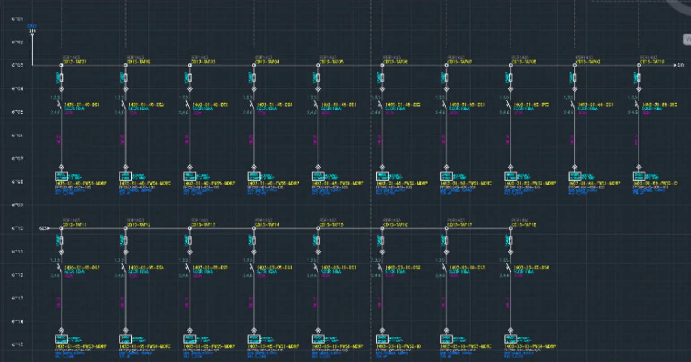
Task: Click the disconnect switch on the TAP18 branch
Action: (509, 268)
